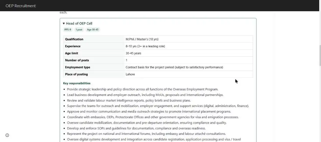Image resolution: width=321 pixels, height=142 pixels.
Task: Click the 8-10 yrs experience value
Action: pos(145,46)
